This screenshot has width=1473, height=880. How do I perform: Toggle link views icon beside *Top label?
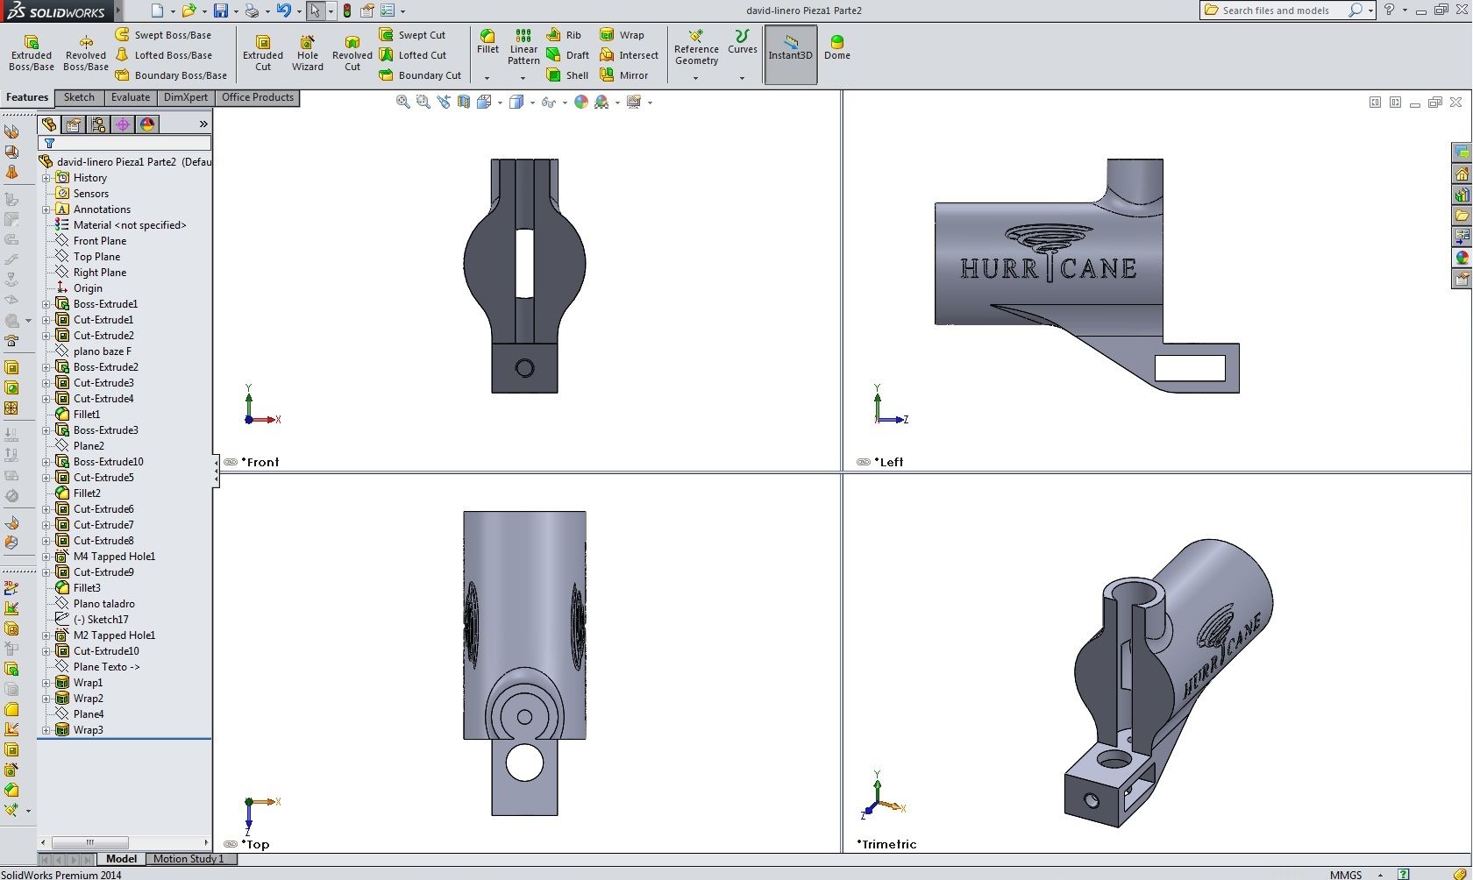pyautogui.click(x=231, y=844)
